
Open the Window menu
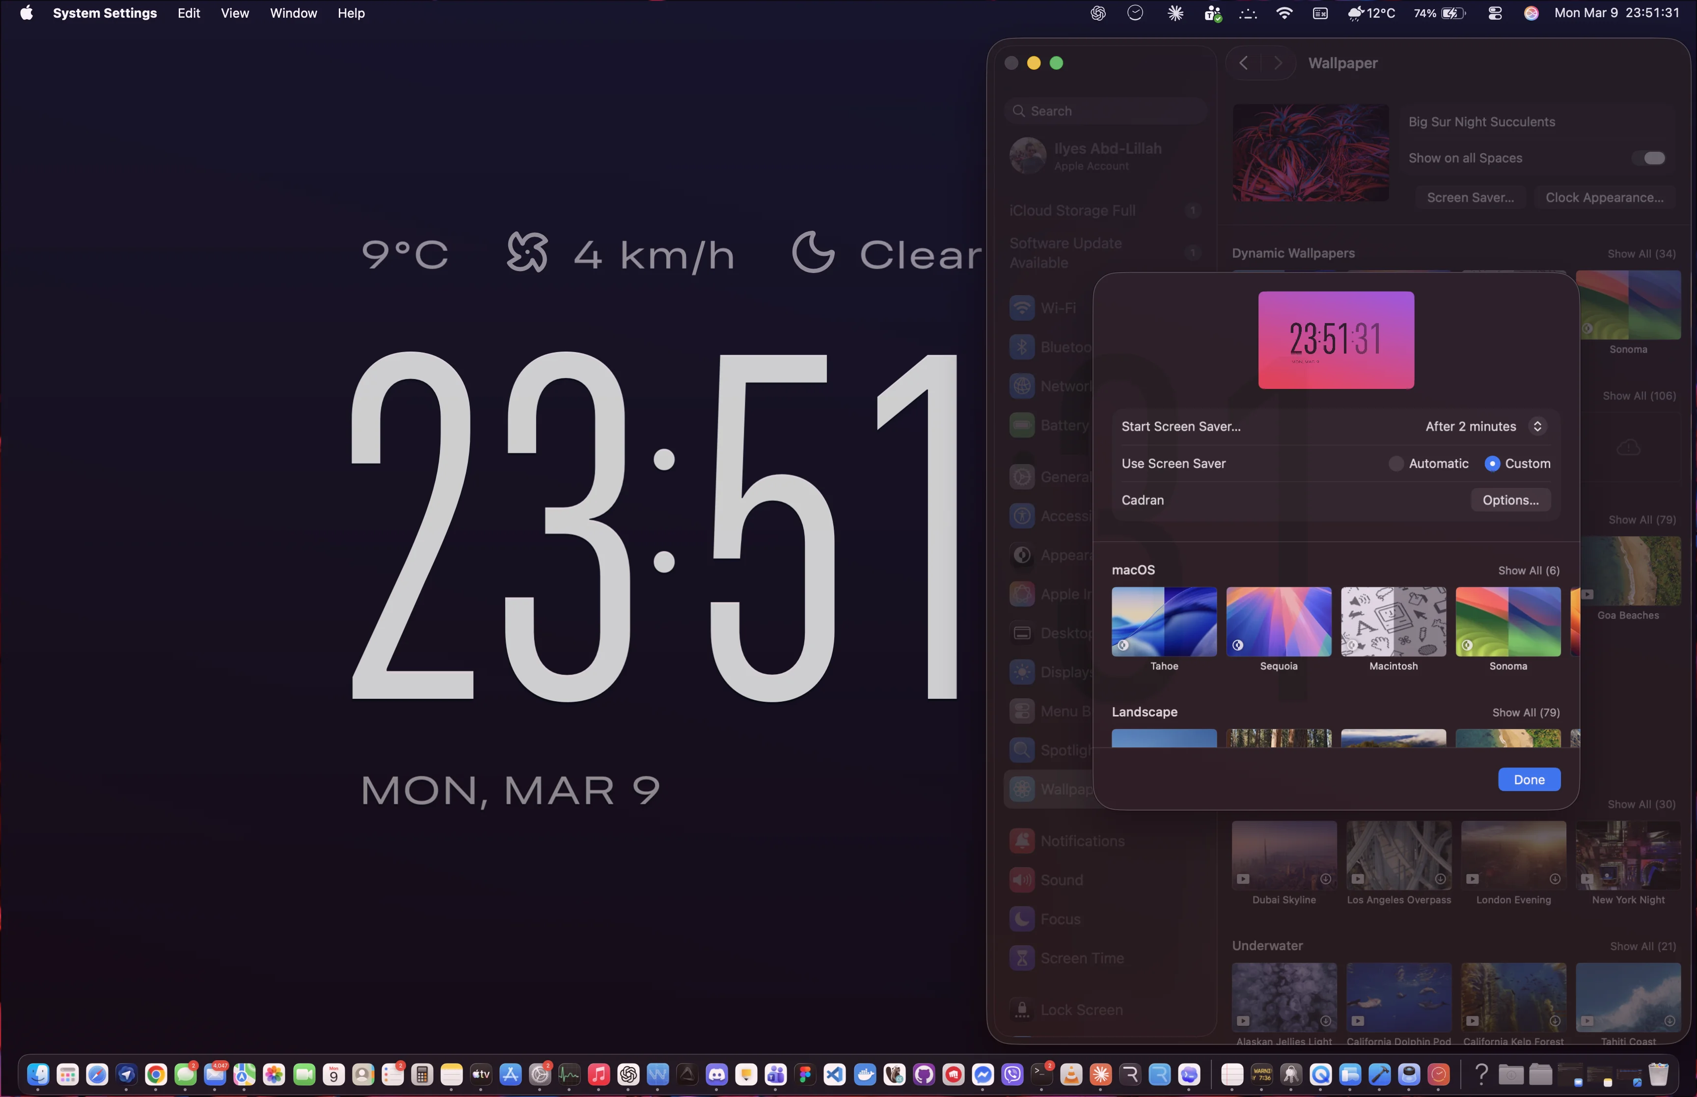coord(294,13)
